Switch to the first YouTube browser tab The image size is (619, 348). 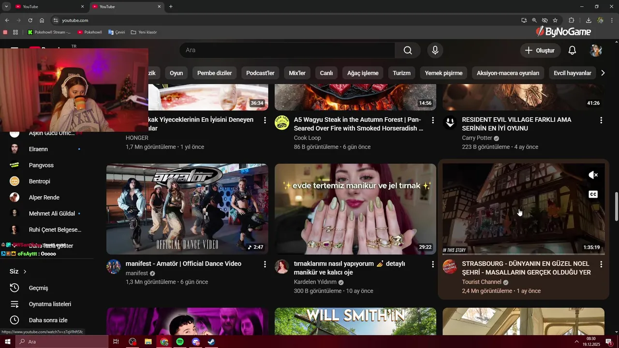click(49, 7)
